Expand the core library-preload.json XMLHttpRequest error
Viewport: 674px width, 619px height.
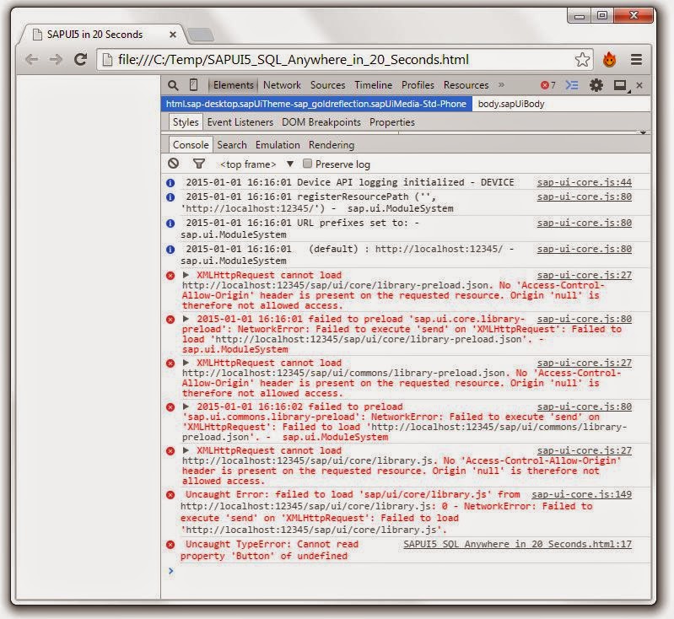point(186,275)
